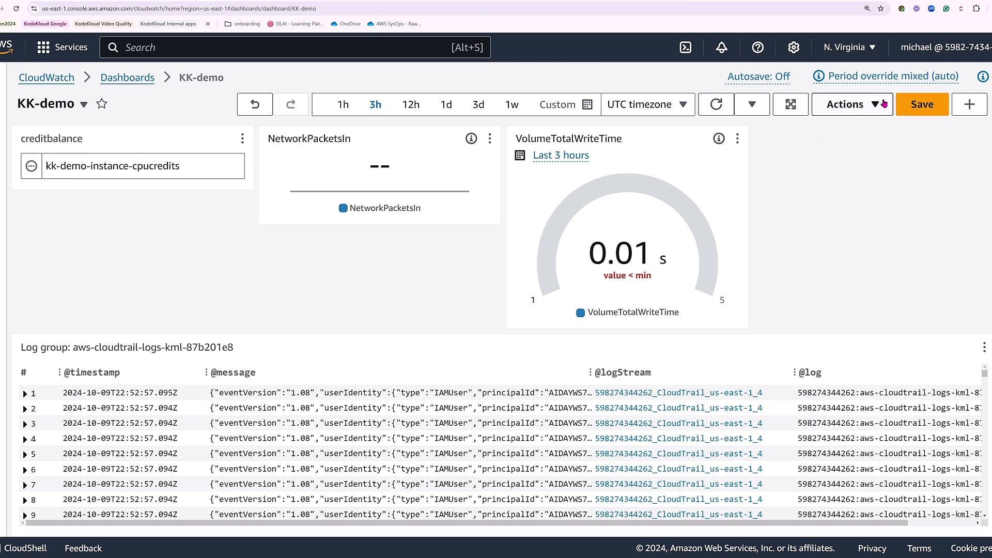The height and width of the screenshot is (558, 992).
Task: Click the orange Save button
Action: (922, 104)
